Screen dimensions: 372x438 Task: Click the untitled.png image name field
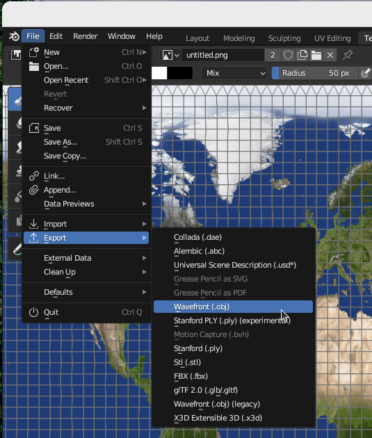(223, 55)
